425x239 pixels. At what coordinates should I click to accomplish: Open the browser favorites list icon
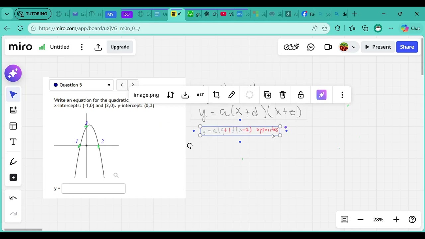pyautogui.click(x=352, y=29)
